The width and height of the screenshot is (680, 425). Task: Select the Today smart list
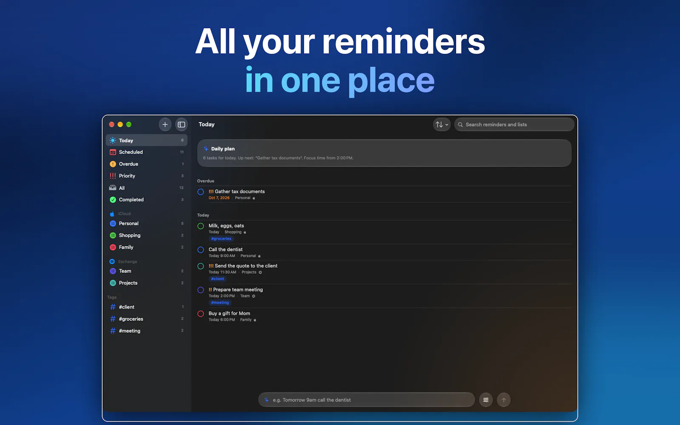point(146,140)
